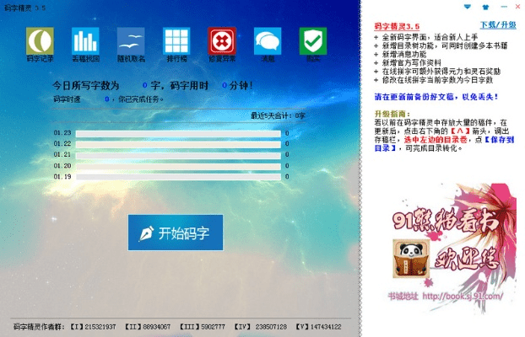This screenshot has height=337, width=525.
Task: Open the 随机取名 seagull icon
Action: point(131,41)
